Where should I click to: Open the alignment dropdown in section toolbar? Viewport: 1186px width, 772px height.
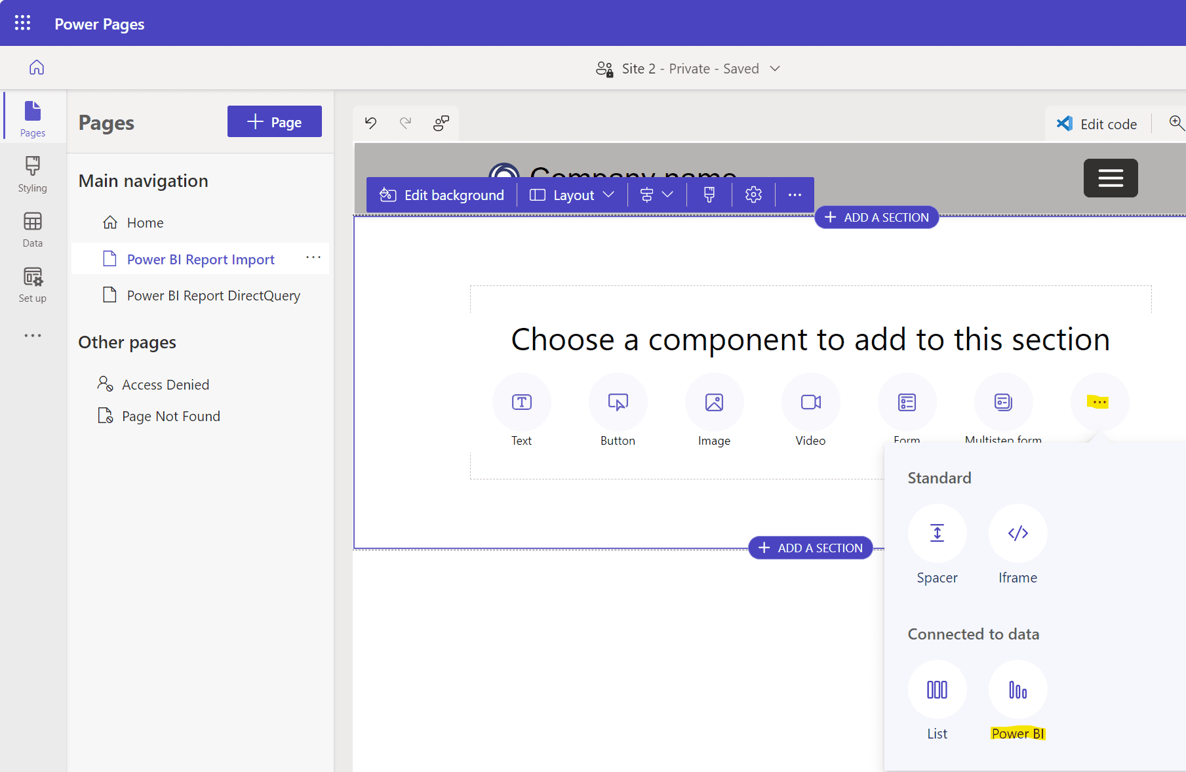(656, 195)
